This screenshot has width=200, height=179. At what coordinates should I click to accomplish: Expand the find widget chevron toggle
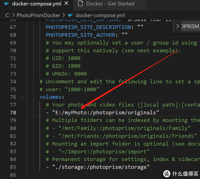coord(178,26)
